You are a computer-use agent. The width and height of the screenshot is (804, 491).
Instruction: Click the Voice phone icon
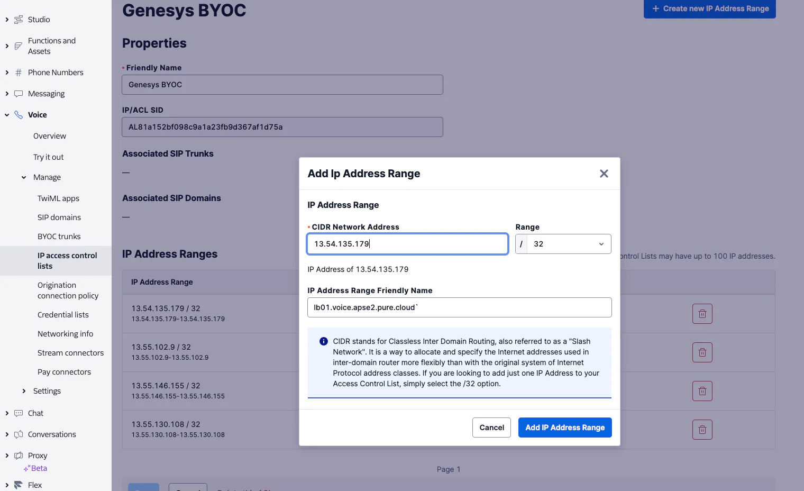click(19, 115)
